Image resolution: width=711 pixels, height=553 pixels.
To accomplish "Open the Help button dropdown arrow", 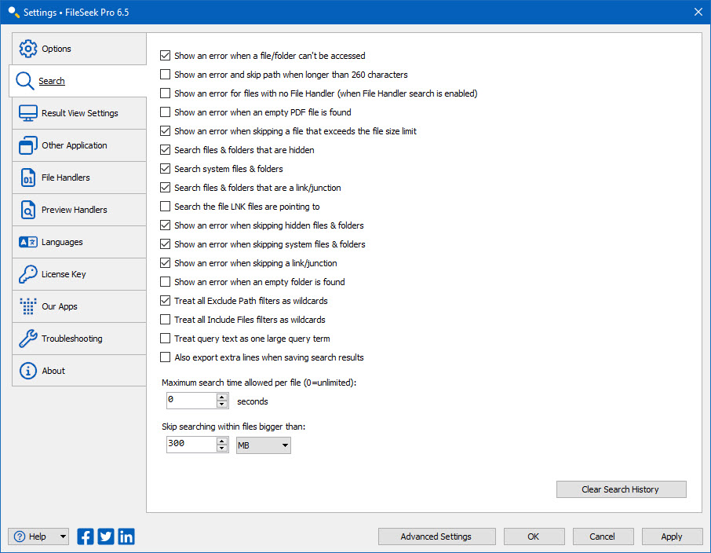I will pos(63,537).
